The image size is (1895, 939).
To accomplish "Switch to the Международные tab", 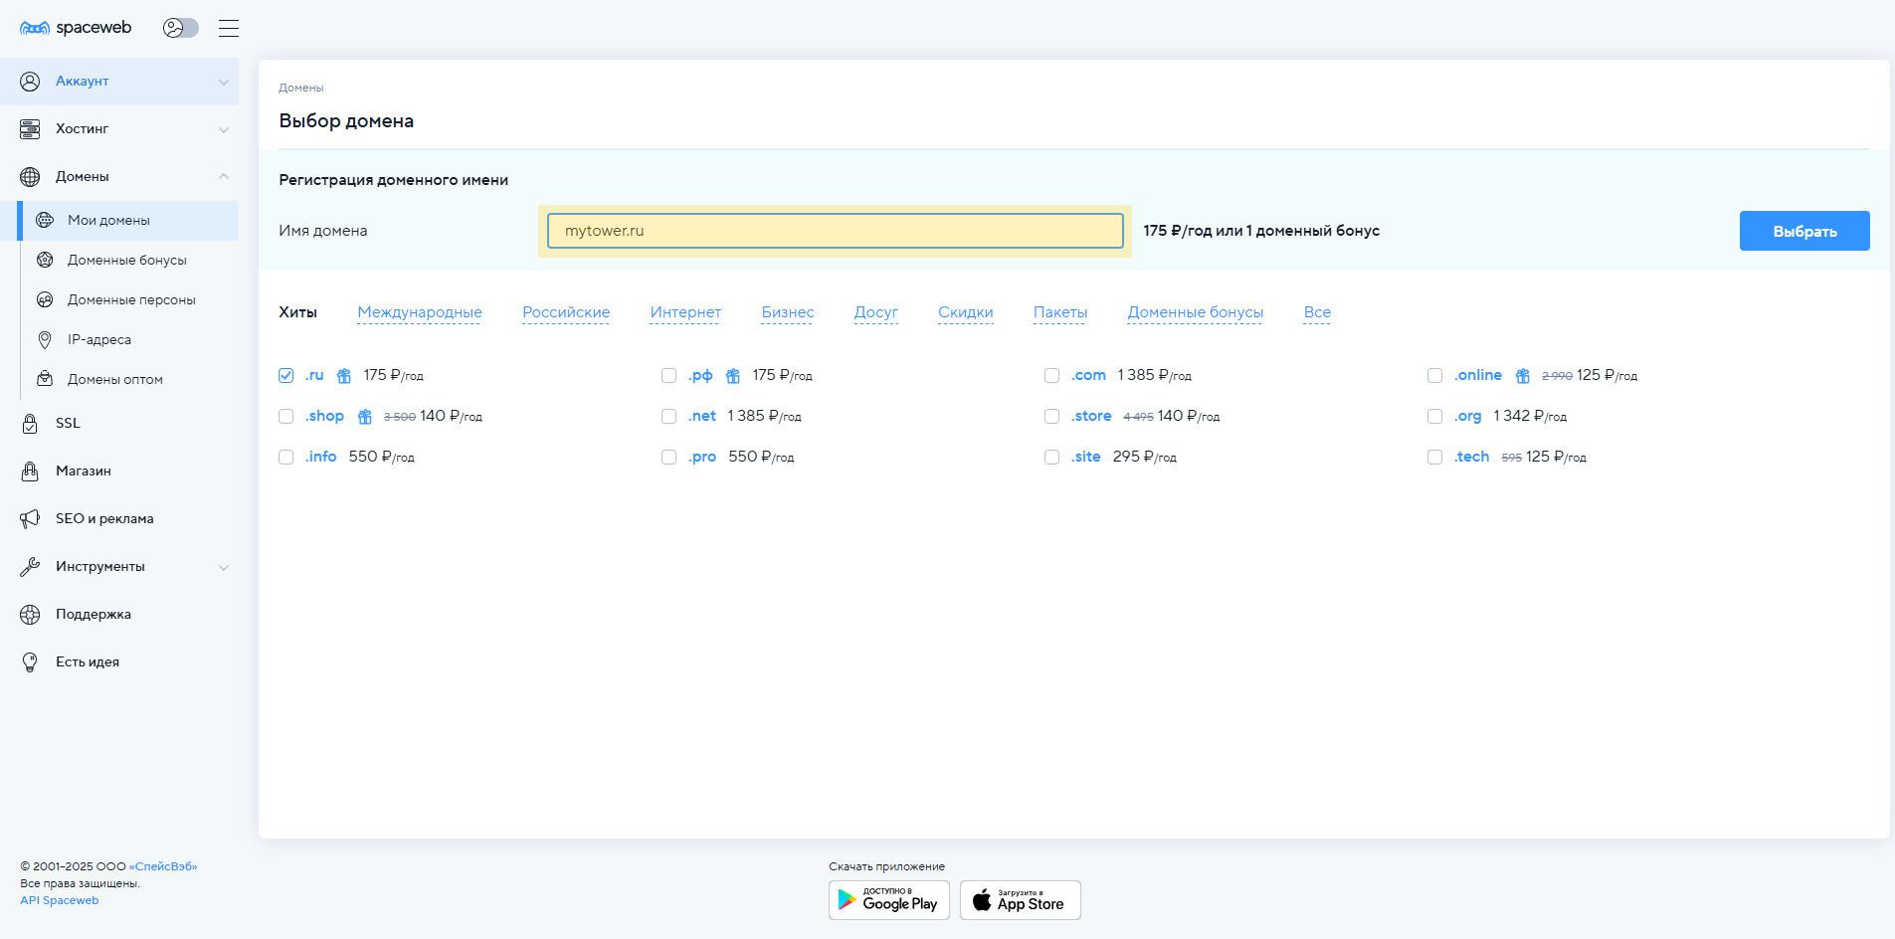I will click(419, 312).
